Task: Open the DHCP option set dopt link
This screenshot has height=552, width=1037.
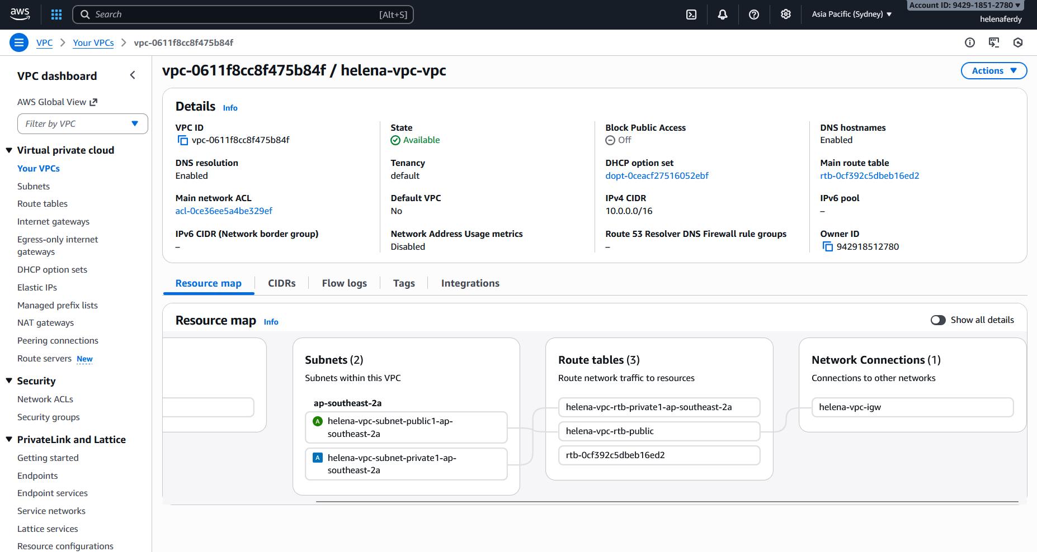Action: [657, 176]
